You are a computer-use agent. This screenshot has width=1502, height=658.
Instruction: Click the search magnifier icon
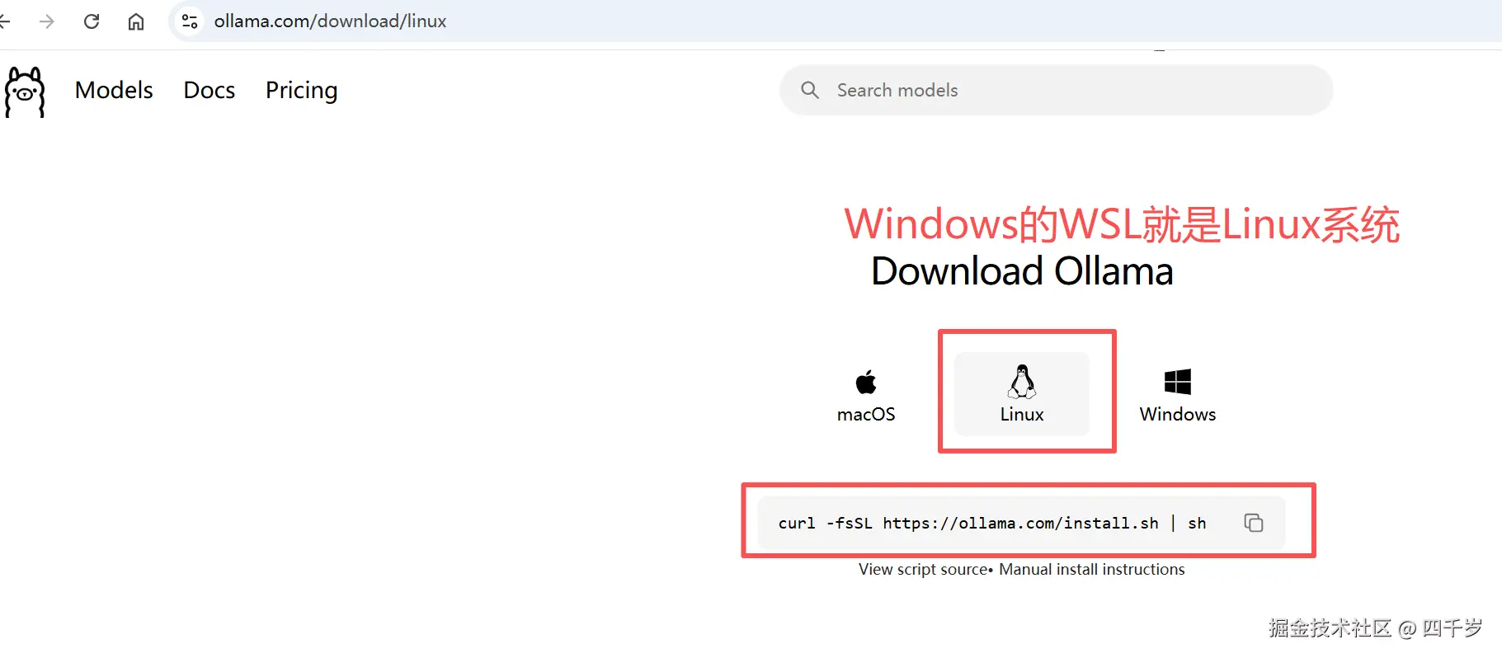click(x=810, y=90)
